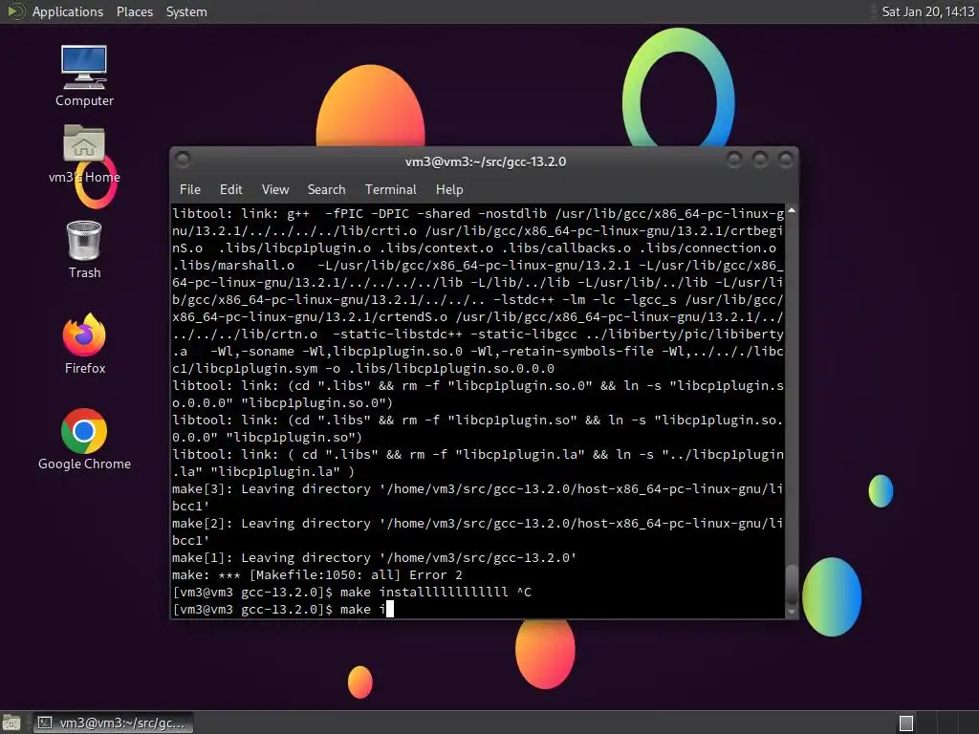Open the terminal View menu
Screen dimensions: 979x734
click(x=274, y=189)
